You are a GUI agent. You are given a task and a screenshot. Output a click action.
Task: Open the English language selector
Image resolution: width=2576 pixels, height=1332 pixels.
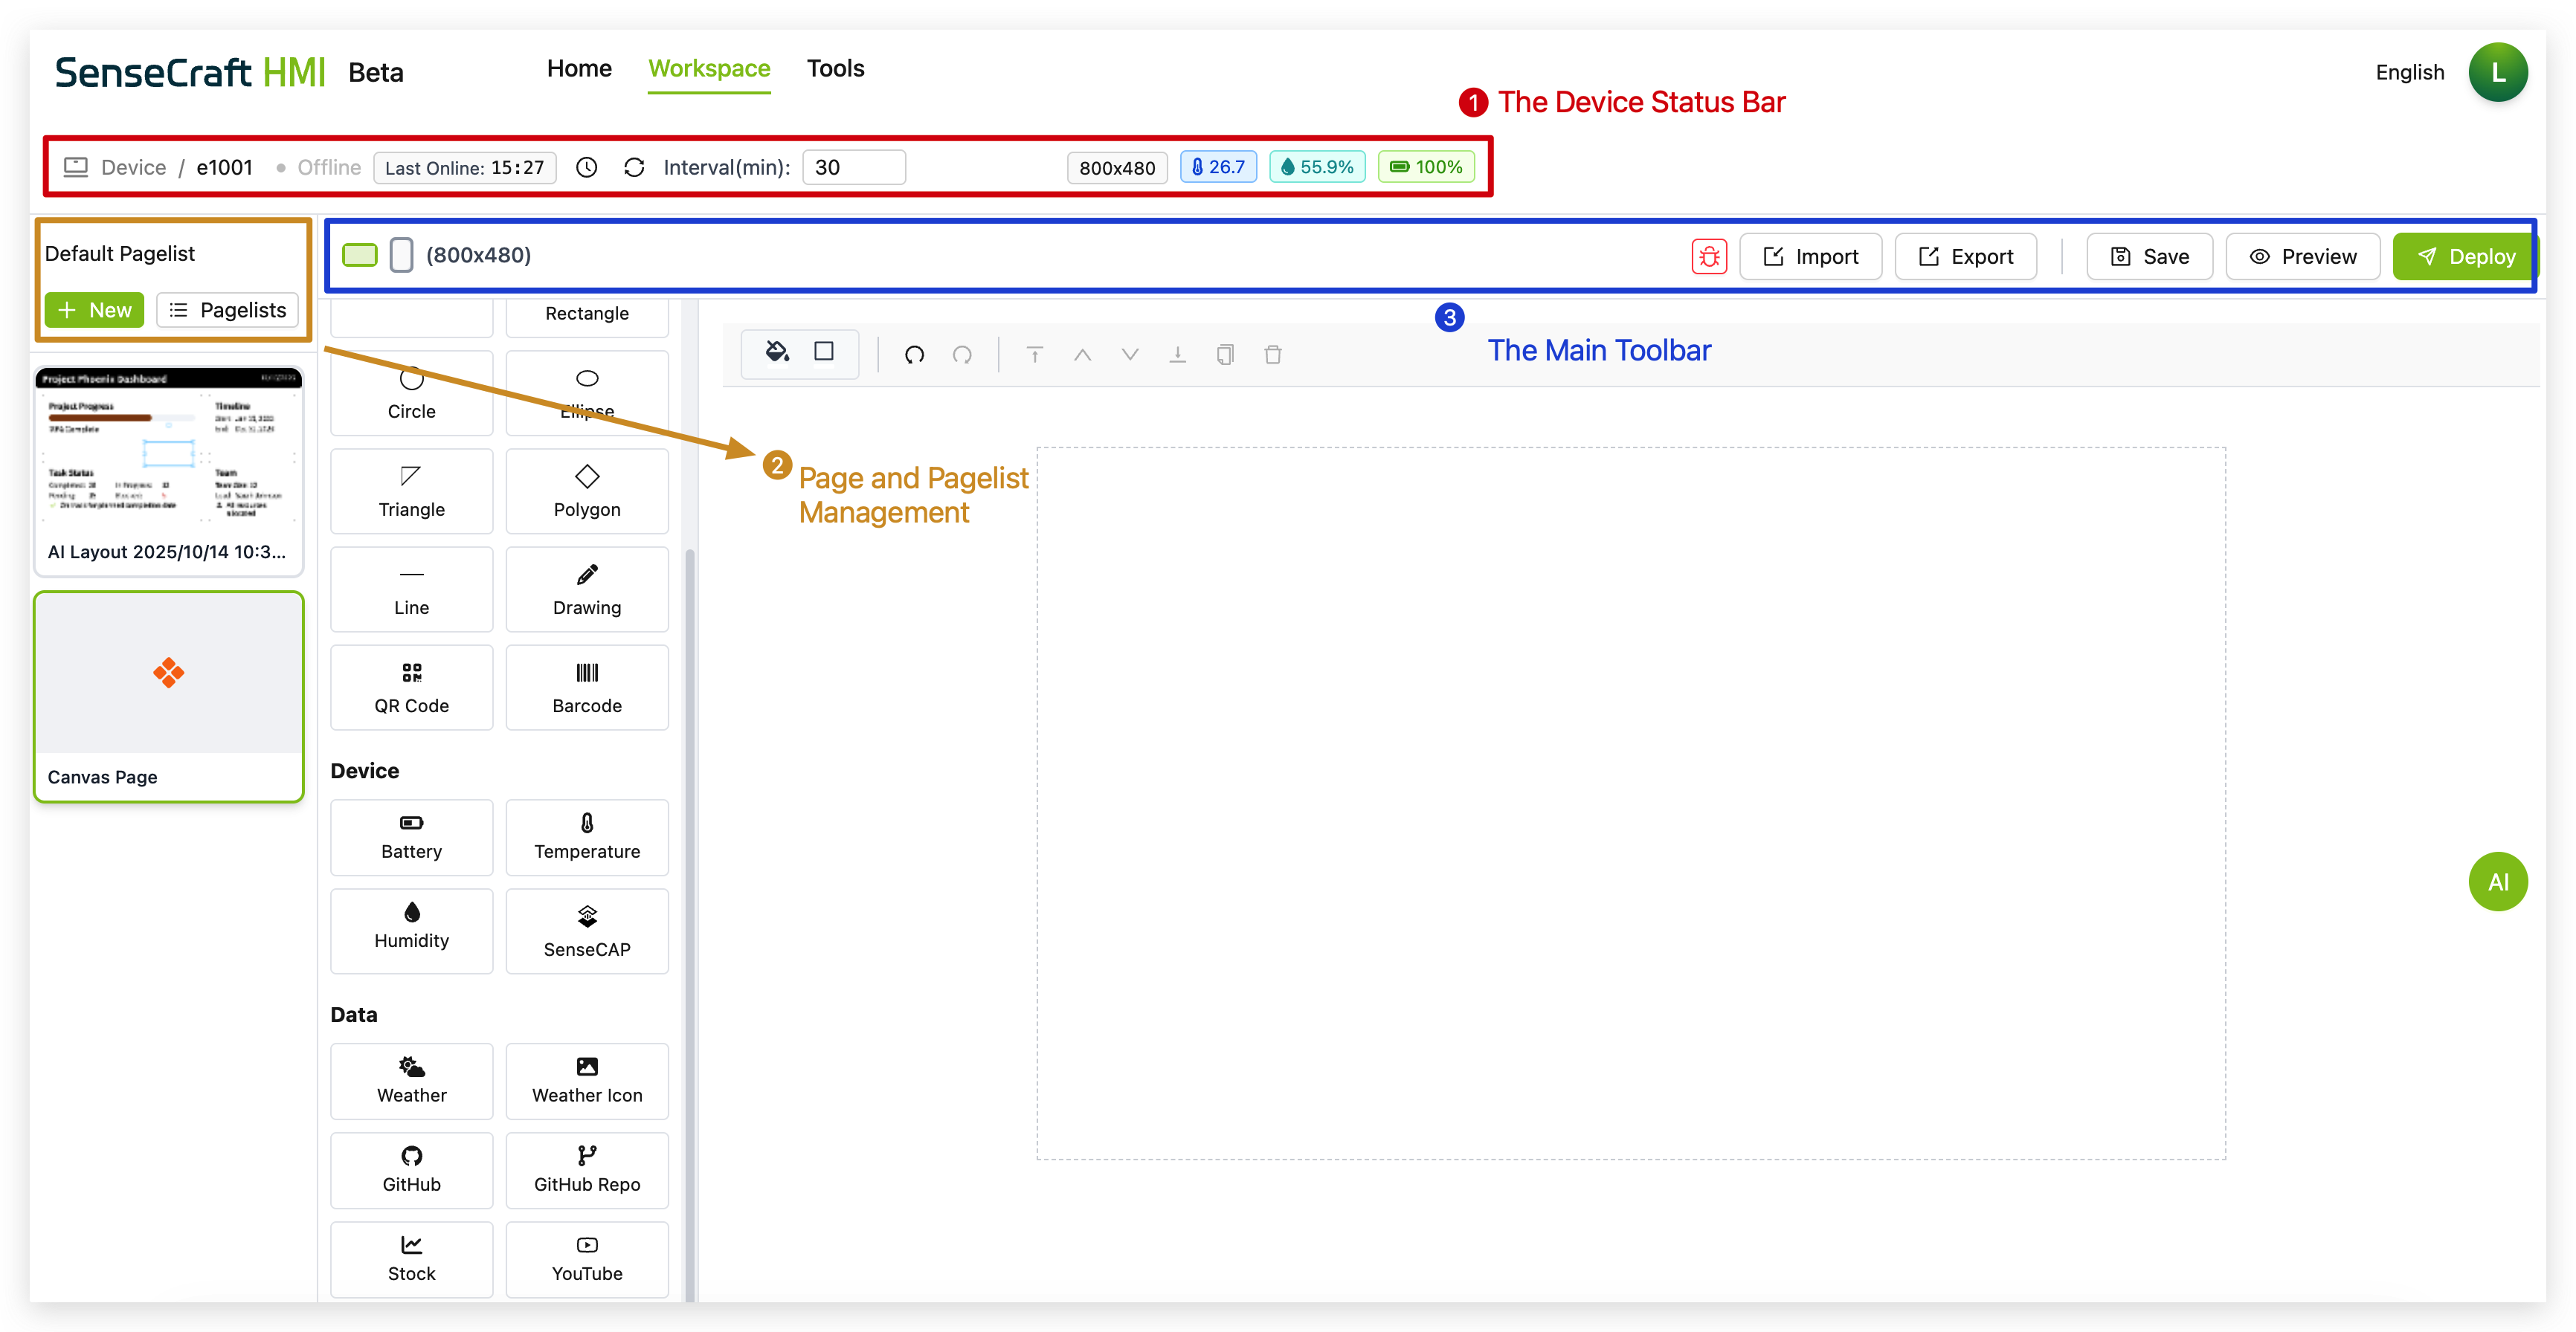click(x=2409, y=72)
